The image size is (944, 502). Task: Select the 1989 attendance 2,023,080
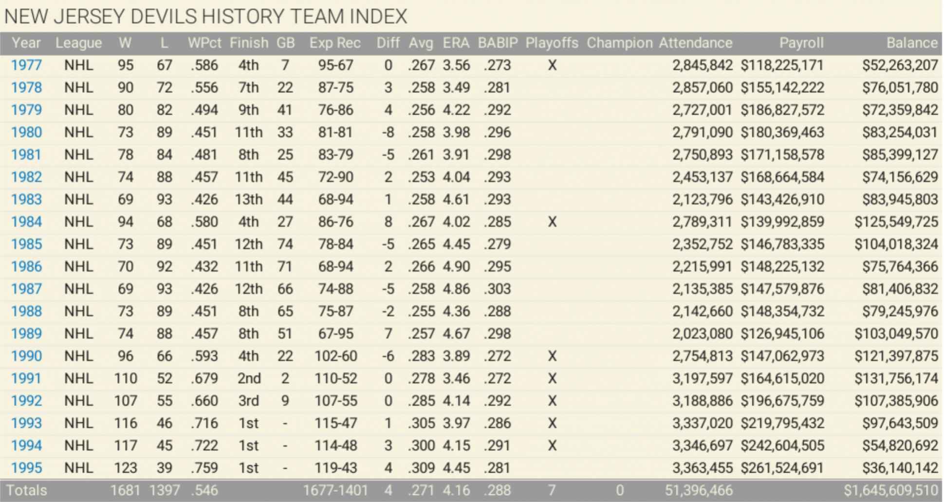[x=703, y=334]
